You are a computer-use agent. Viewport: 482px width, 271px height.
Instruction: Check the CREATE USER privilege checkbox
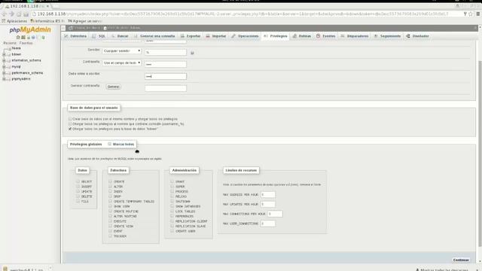click(172, 231)
